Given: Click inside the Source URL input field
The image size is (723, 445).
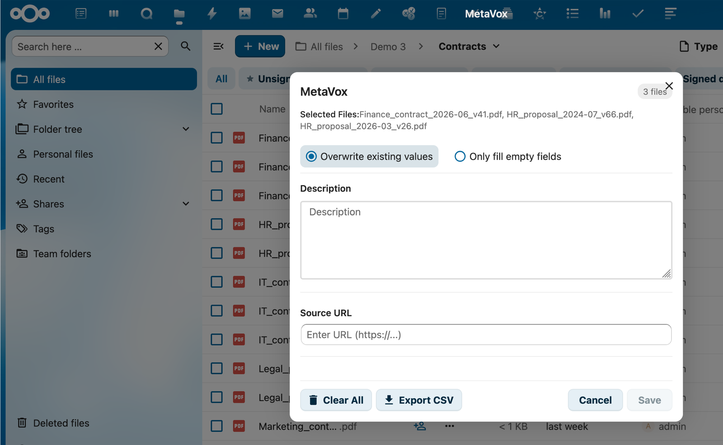Looking at the screenshot, I should click(x=486, y=335).
